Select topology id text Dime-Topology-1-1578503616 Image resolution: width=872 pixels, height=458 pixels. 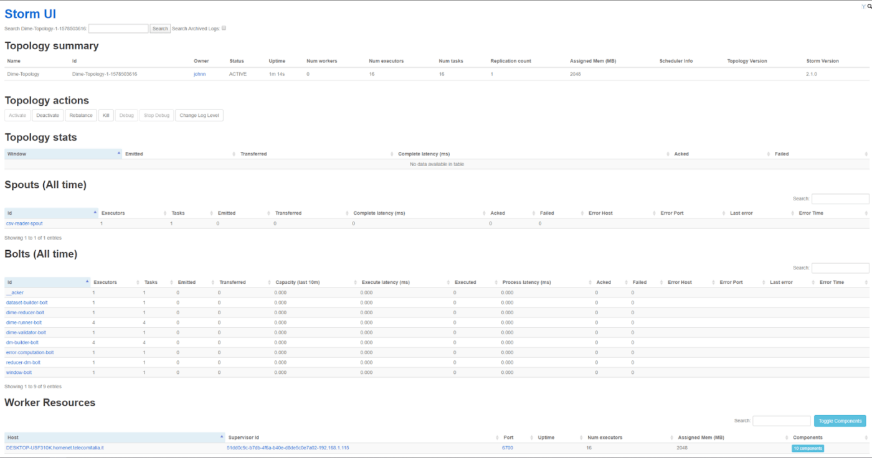pos(105,74)
